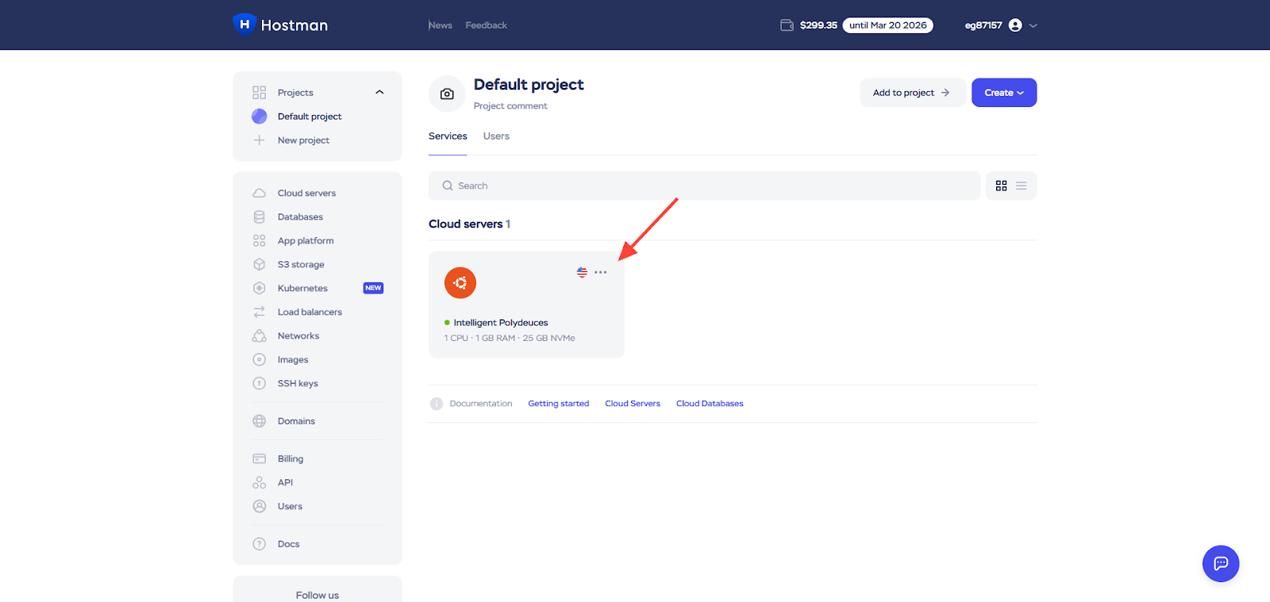Click the eg87157 username
Image resolution: width=1270 pixels, height=602 pixels.
point(983,25)
